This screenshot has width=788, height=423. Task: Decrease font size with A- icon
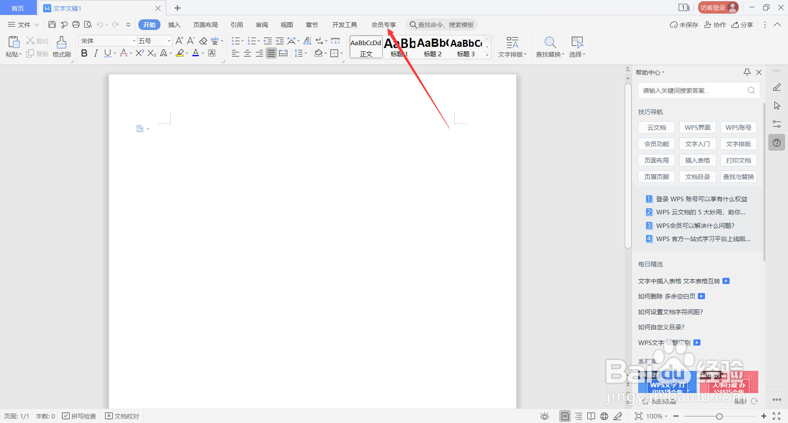click(191, 41)
